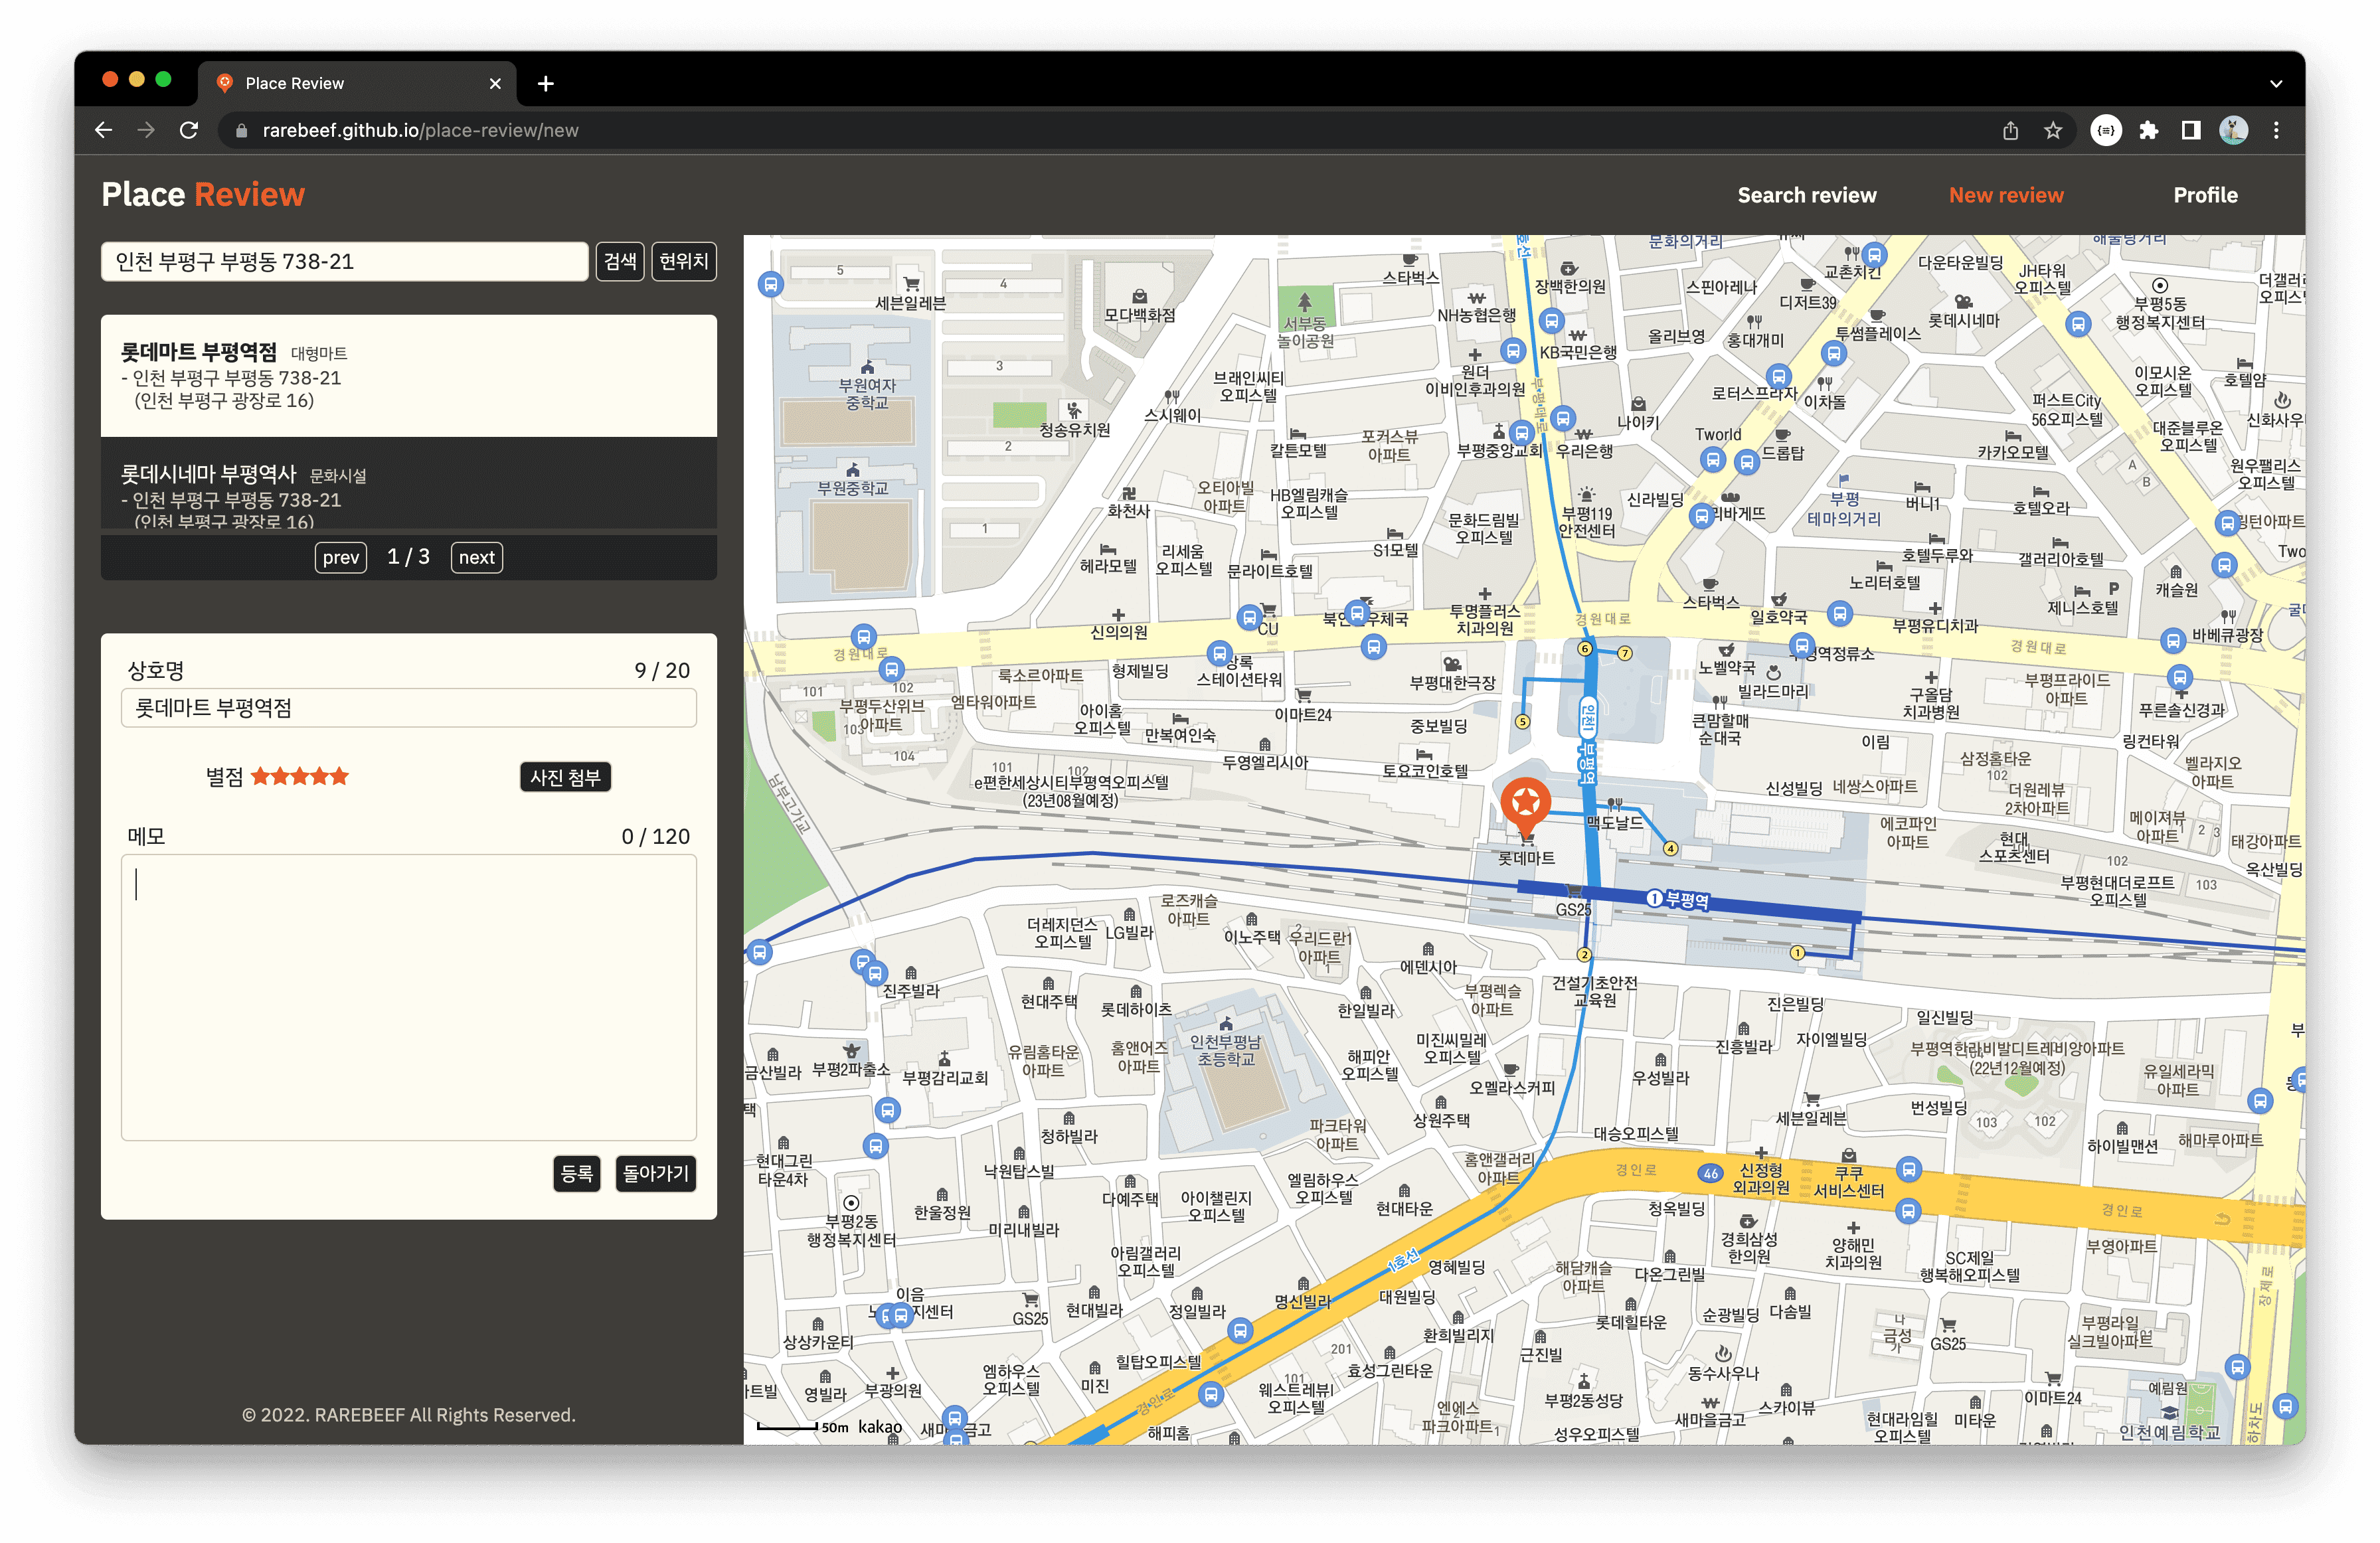Open the share page icon in address bar
2380x1543 pixels.
tap(2010, 130)
